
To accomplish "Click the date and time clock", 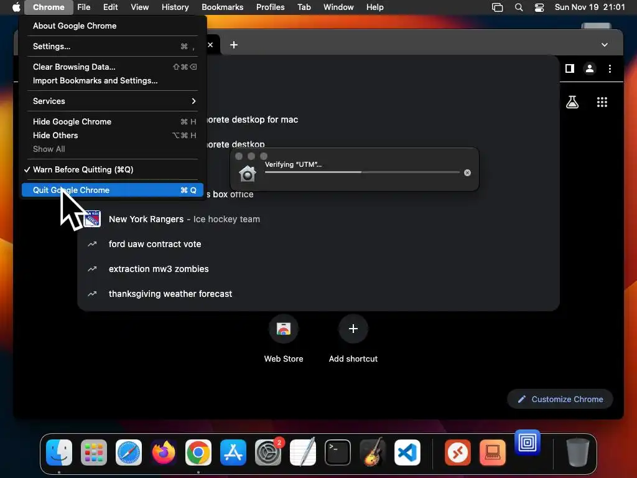I will (x=590, y=7).
